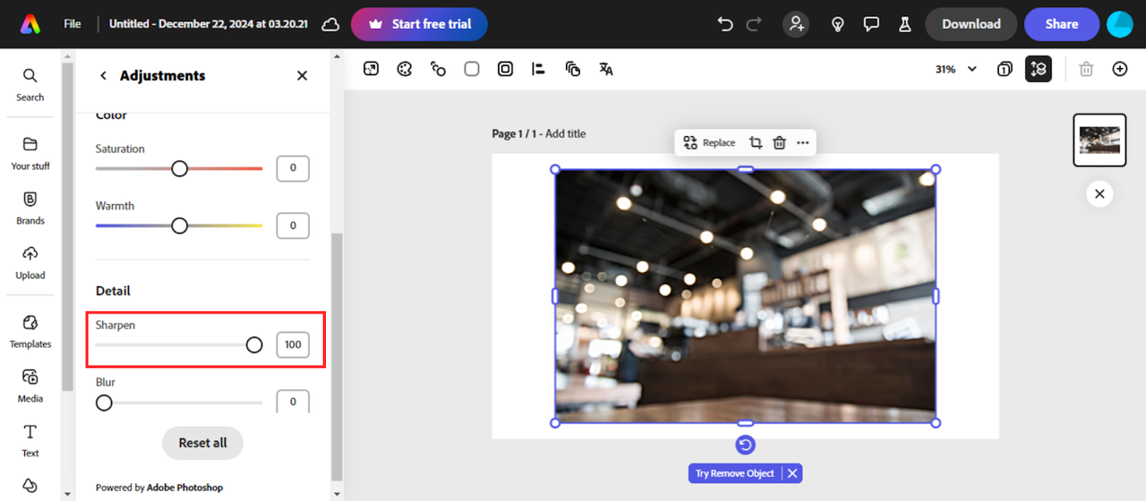Add a new page with plus icon
1146x501 pixels.
[1120, 69]
